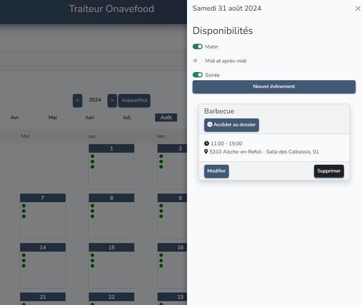Disable the Soirée availability switch
Screen dimensions: 363x305
click(198, 75)
